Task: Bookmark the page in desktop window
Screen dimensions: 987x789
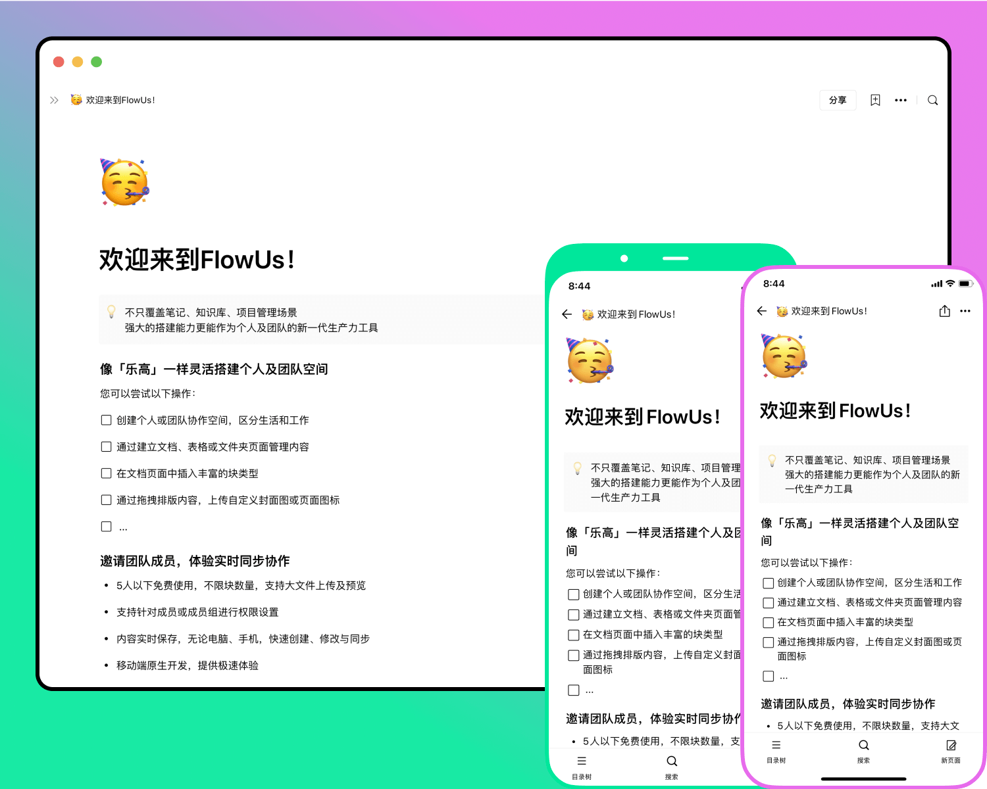Action: tap(875, 100)
